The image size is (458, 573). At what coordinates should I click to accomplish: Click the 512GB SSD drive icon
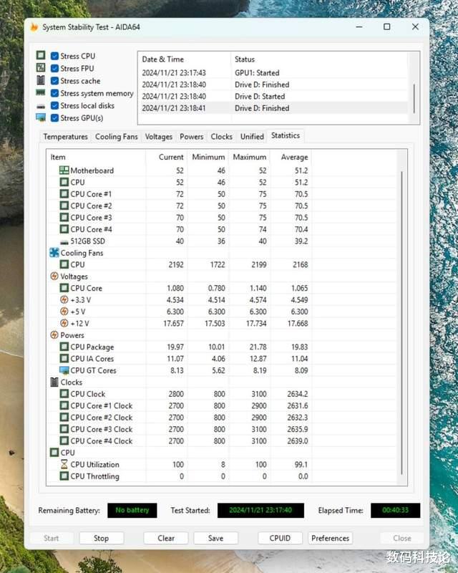[64, 242]
